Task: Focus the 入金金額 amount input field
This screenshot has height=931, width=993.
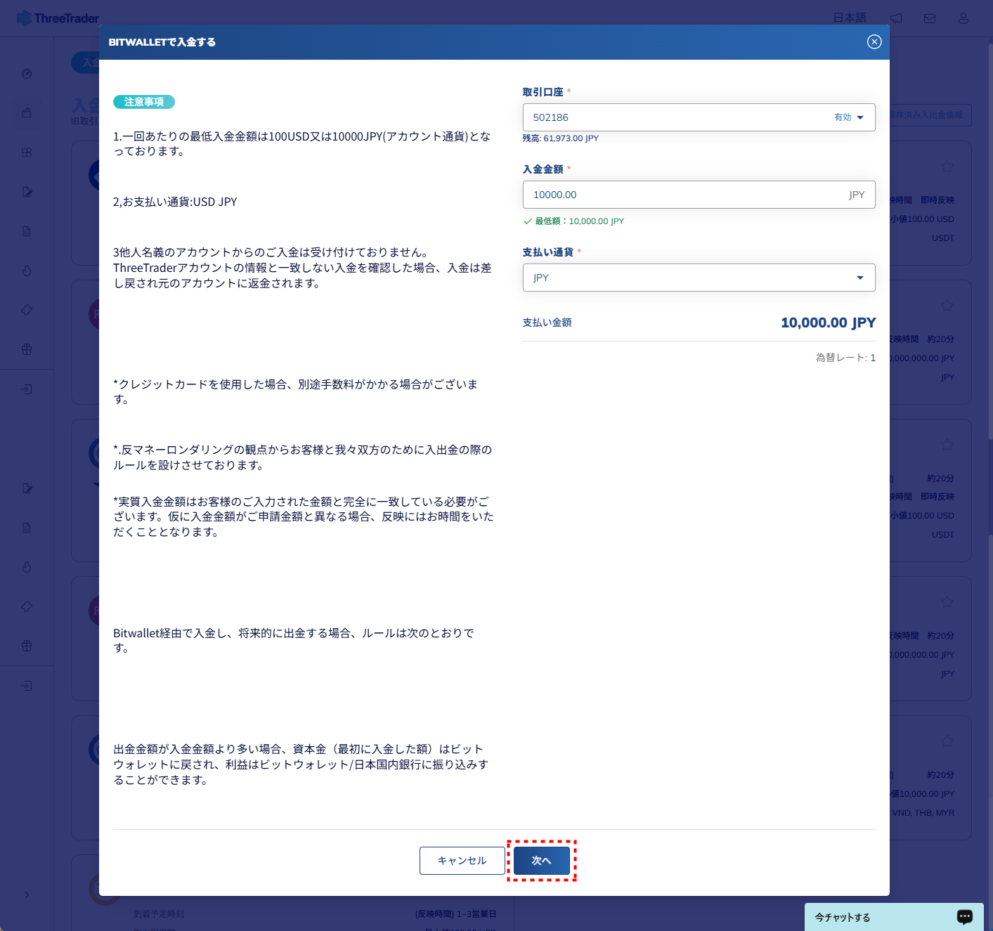Action: pos(699,195)
